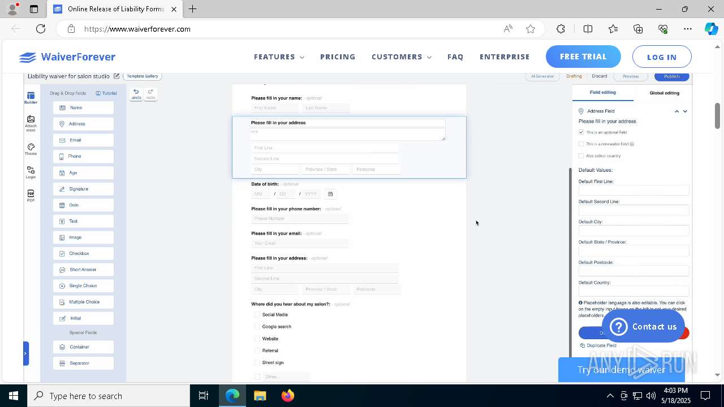Image resolution: width=724 pixels, height=407 pixels.
Task: Tick the Other option checkbox
Action: 257,376
